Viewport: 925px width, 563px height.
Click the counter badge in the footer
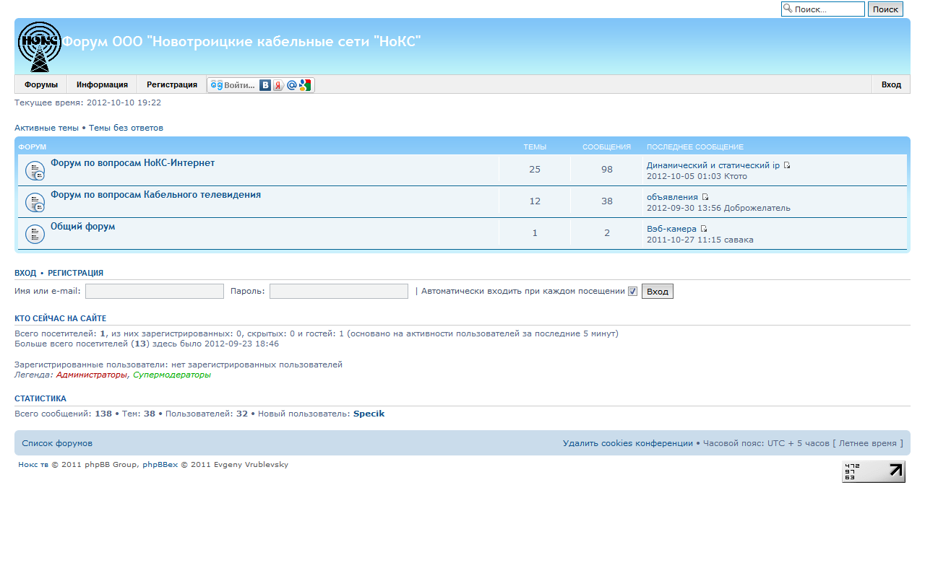[x=873, y=471]
